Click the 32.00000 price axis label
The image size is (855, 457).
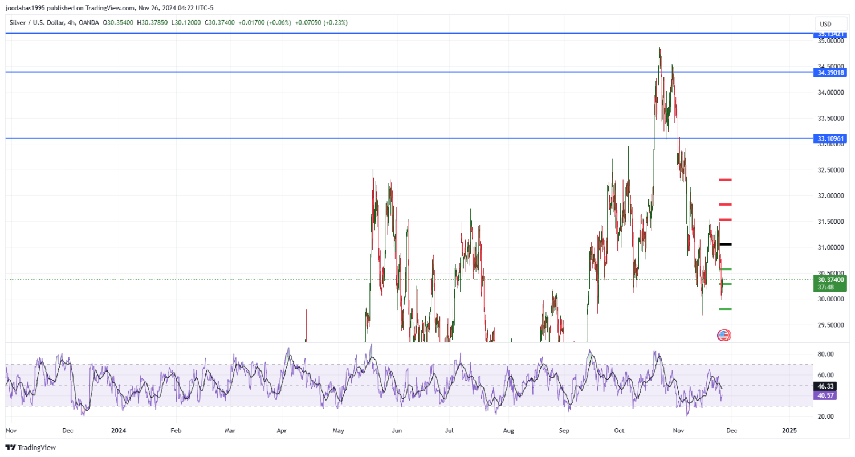[x=831, y=196]
